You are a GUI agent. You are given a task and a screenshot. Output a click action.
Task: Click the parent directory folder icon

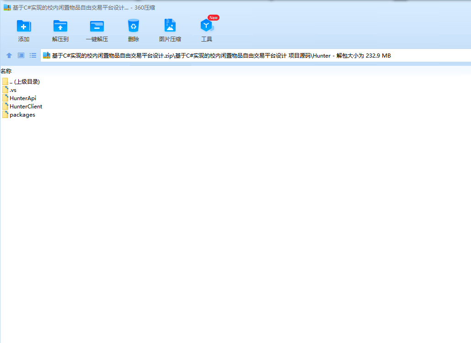[5, 81]
